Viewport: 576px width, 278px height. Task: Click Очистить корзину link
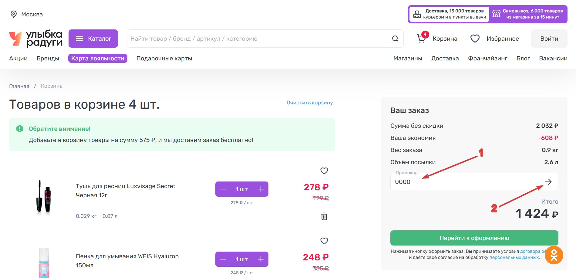[309, 103]
